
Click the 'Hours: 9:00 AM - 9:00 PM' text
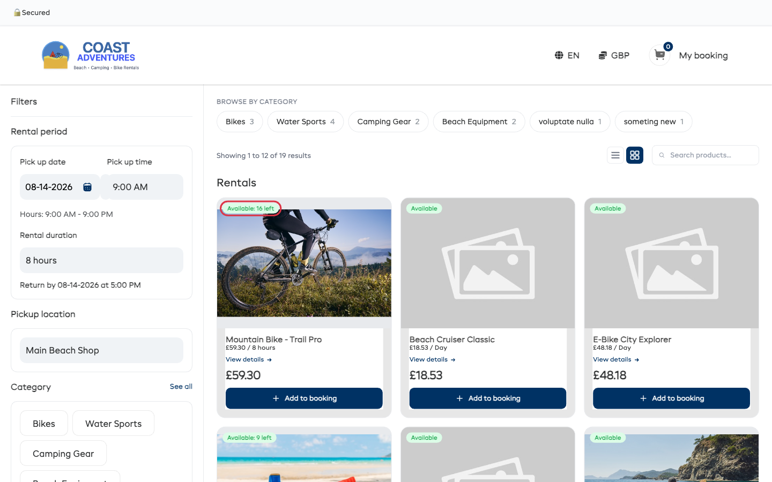[66, 214]
